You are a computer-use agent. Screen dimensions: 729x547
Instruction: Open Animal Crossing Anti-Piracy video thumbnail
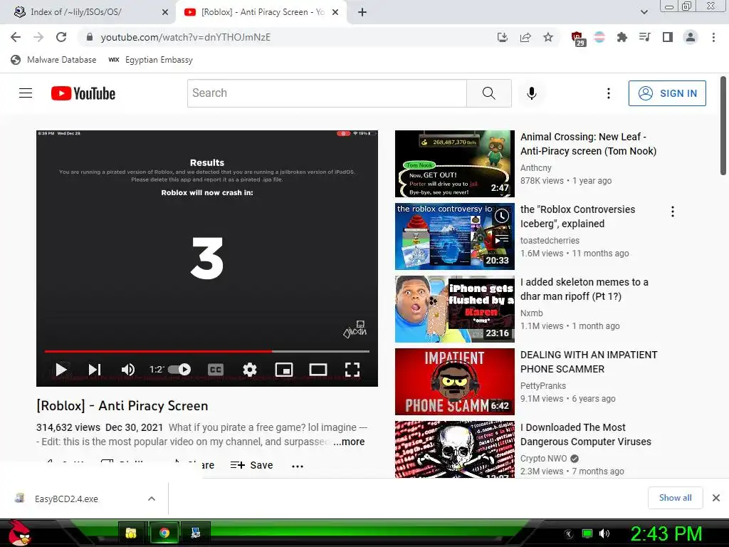click(455, 164)
